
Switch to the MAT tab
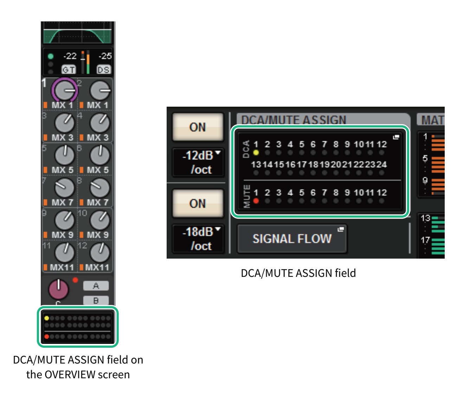point(432,120)
